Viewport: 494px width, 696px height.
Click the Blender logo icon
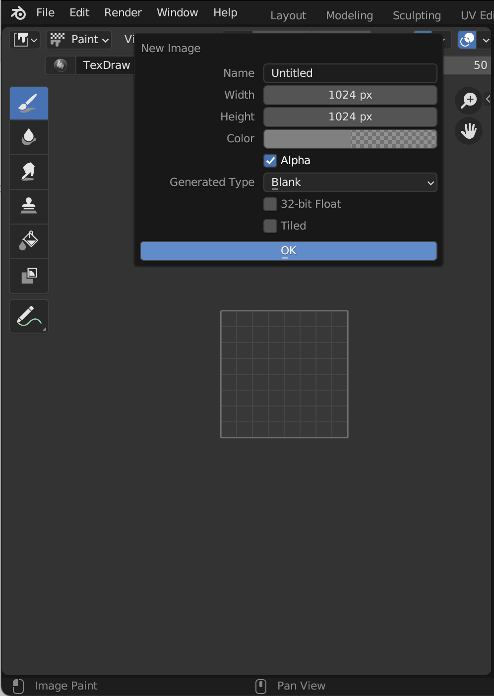point(18,13)
